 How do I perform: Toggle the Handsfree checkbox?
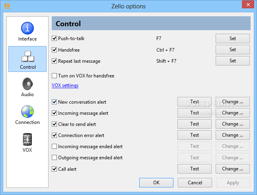pyautogui.click(x=54, y=50)
